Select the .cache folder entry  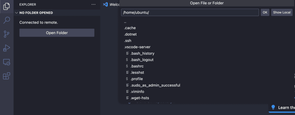pos(130,28)
